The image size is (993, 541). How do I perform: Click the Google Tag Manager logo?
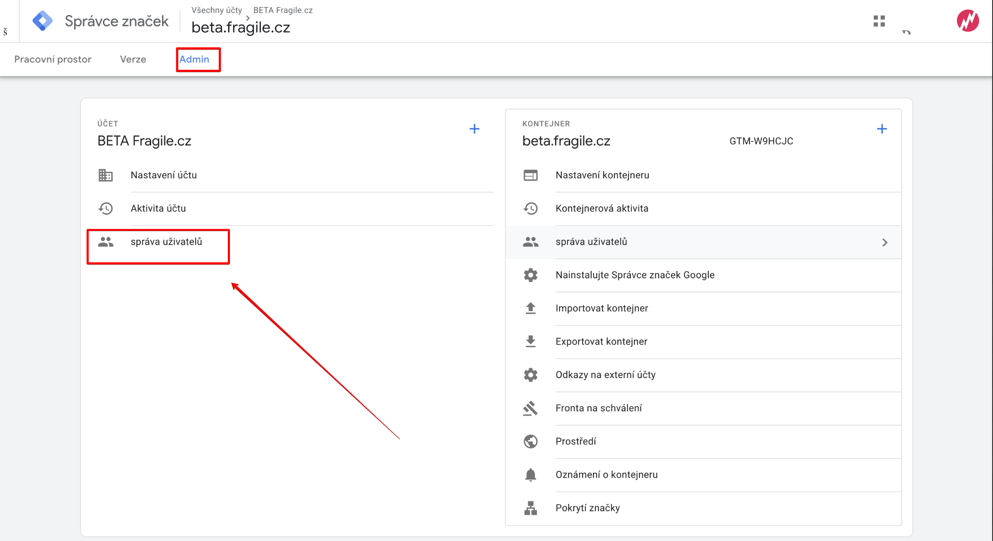[43, 21]
